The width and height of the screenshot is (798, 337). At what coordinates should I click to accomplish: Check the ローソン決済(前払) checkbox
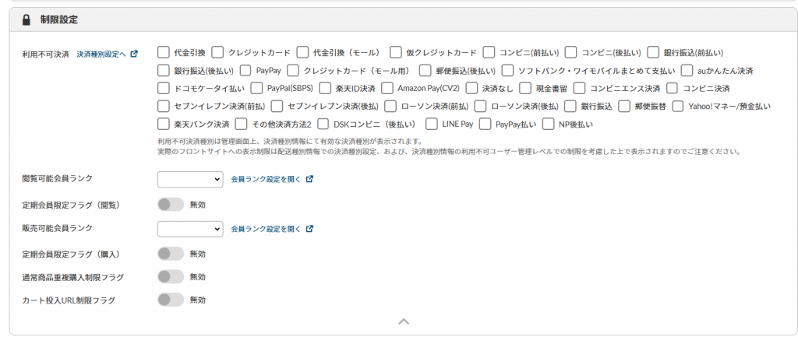click(390, 106)
